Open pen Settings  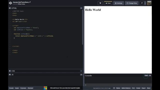[118, 3]
